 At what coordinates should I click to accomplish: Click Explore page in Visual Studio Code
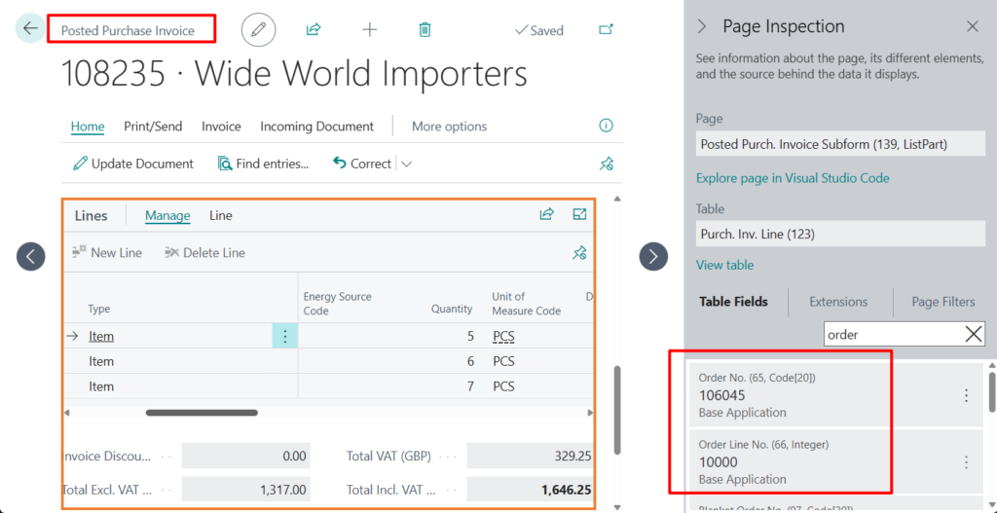pyautogui.click(x=793, y=178)
